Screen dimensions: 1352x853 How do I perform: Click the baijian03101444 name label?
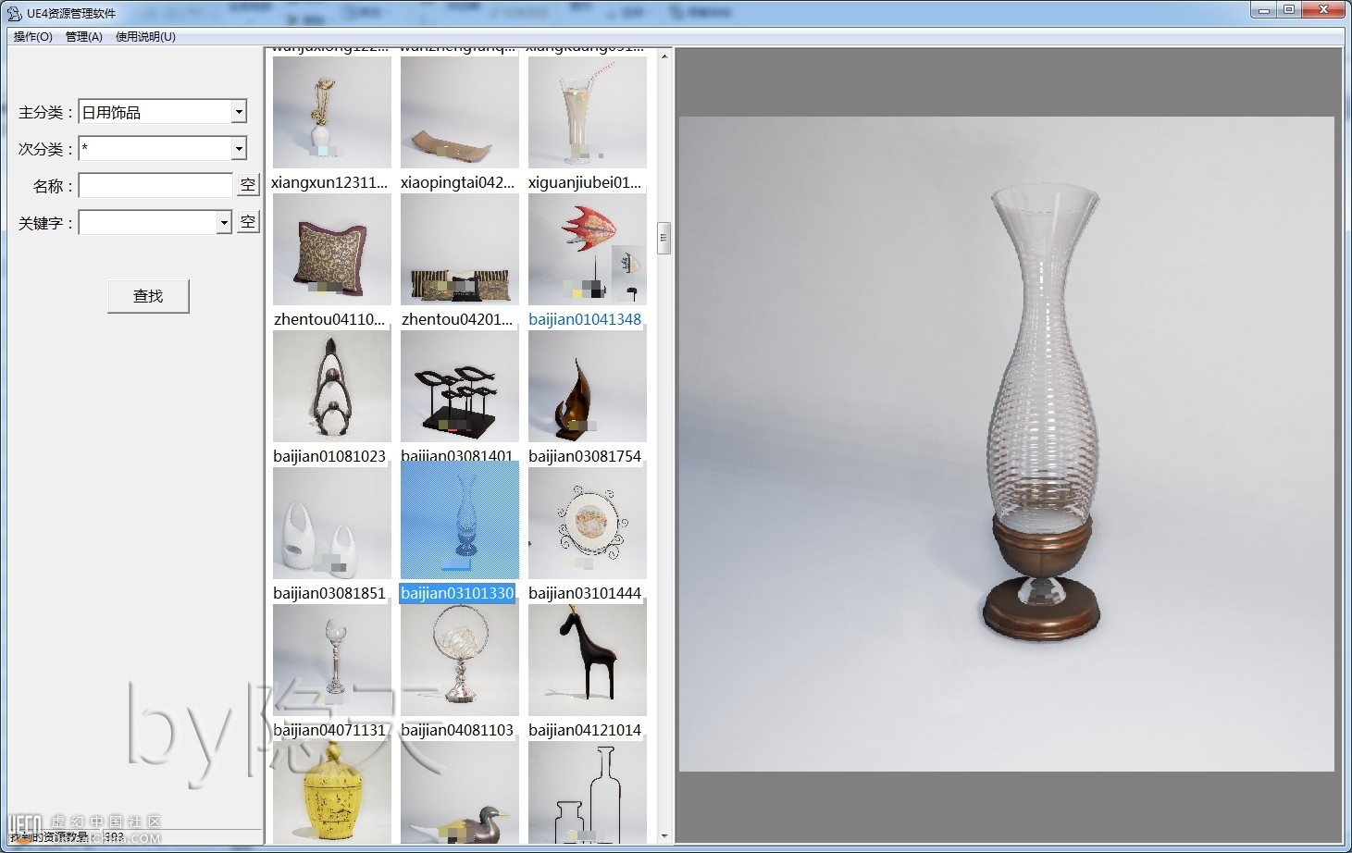point(585,593)
